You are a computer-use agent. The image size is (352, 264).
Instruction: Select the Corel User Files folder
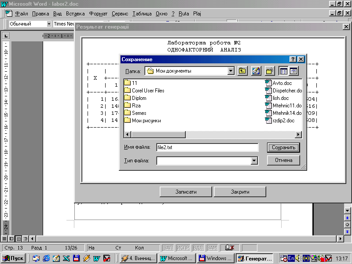tap(144, 91)
